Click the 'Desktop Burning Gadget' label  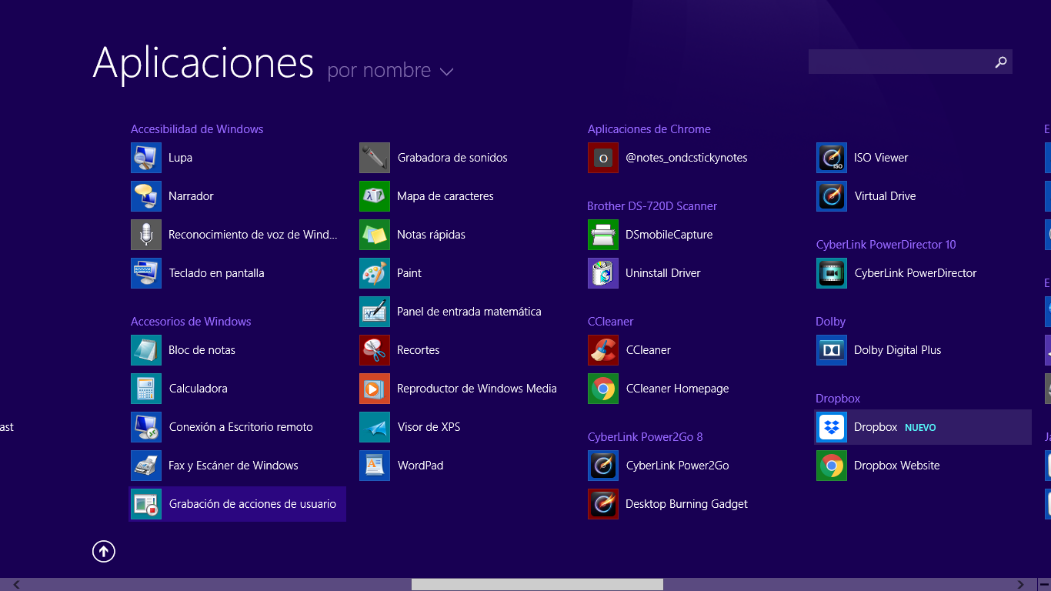tap(686, 504)
